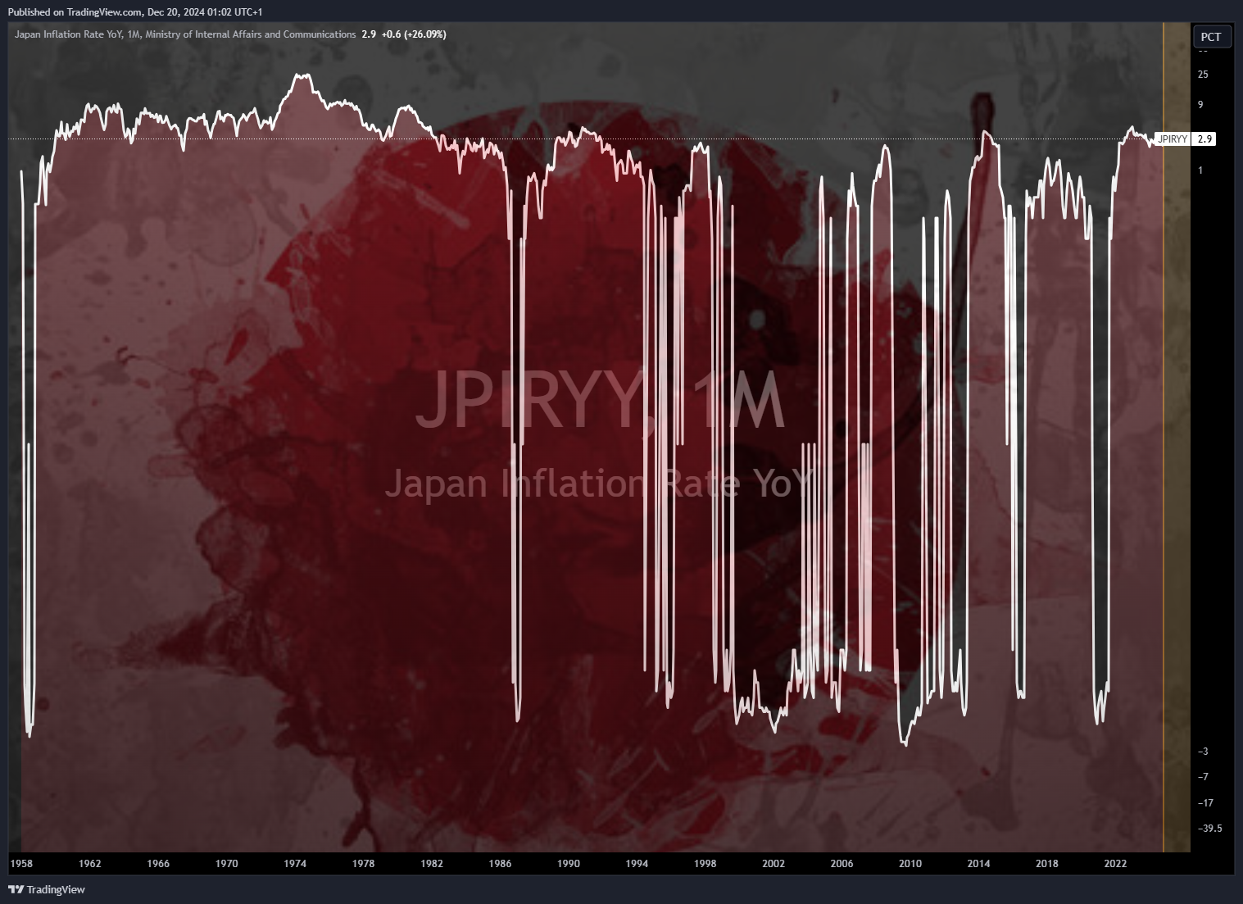
Task: Click the −39.5 level on the price scale
Action: click(1209, 829)
